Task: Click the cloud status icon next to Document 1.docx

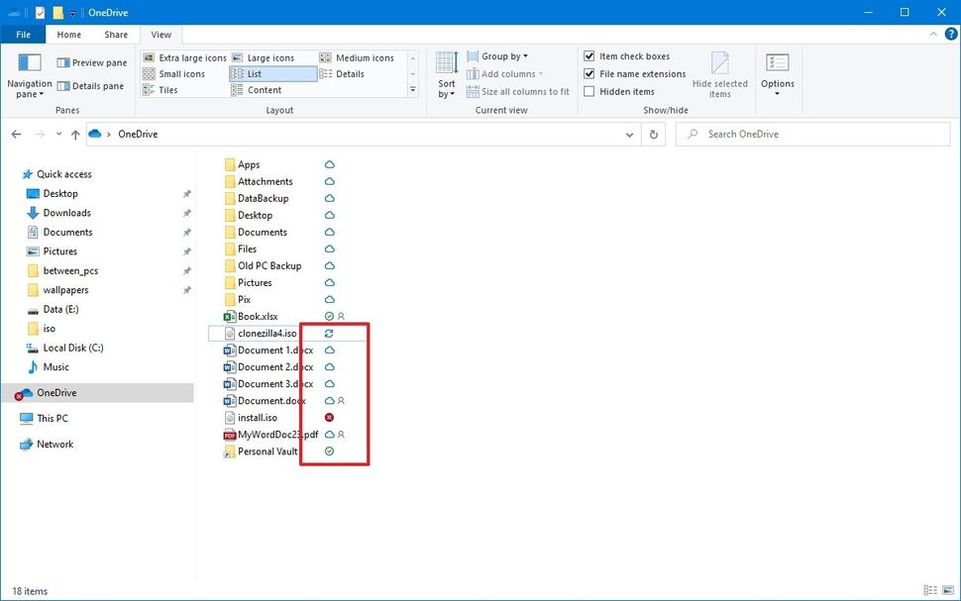Action: pyautogui.click(x=329, y=350)
